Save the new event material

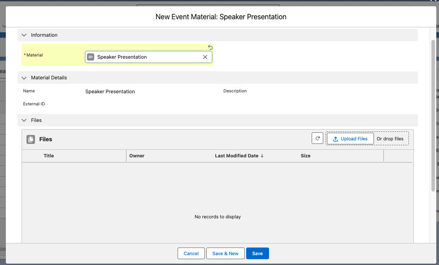click(257, 253)
